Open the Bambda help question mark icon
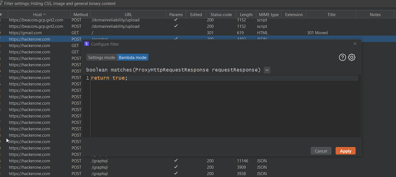This screenshot has height=177, width=396. click(342, 57)
